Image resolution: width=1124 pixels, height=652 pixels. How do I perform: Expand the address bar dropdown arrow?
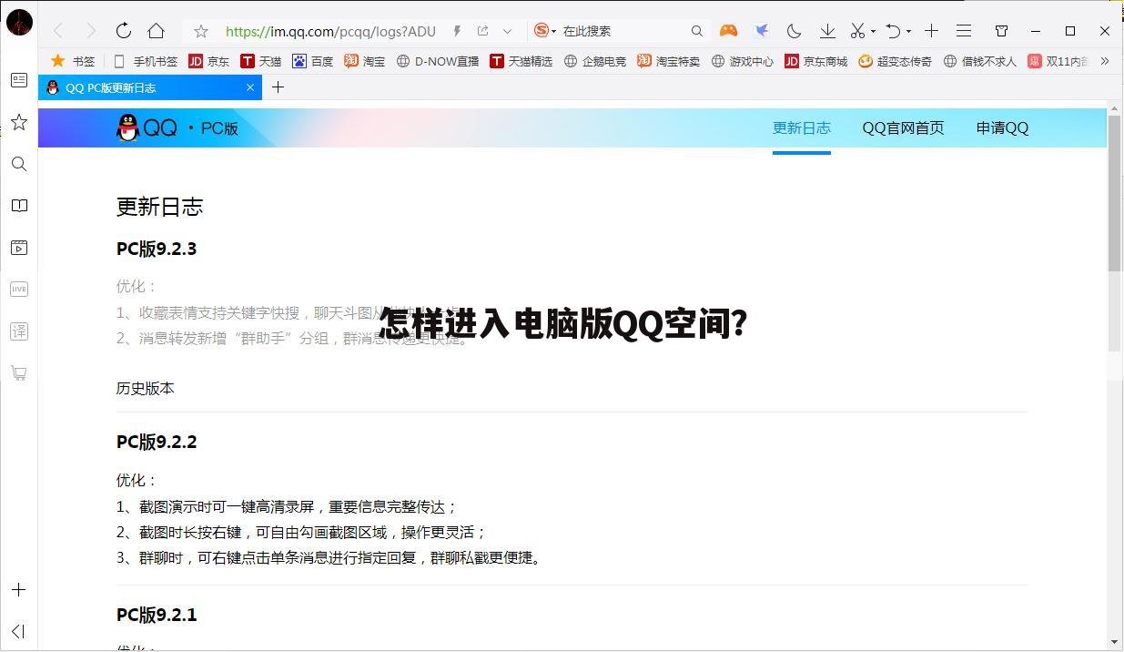click(x=507, y=31)
